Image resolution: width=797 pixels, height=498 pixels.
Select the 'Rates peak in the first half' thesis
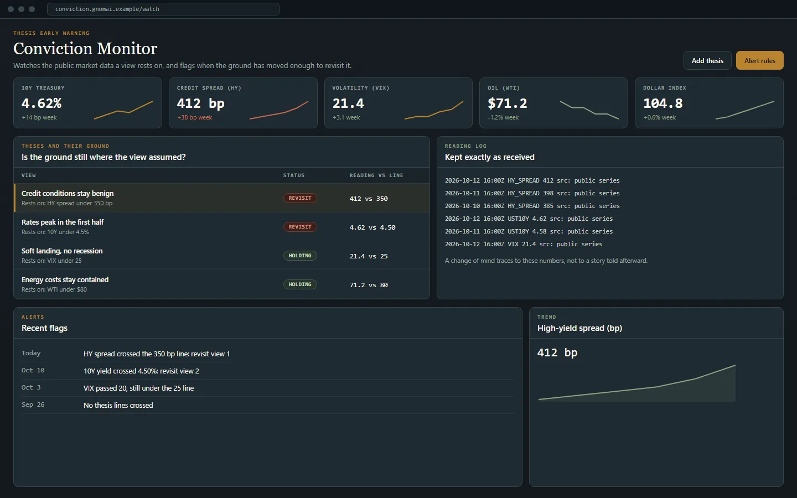pyautogui.click(x=221, y=226)
